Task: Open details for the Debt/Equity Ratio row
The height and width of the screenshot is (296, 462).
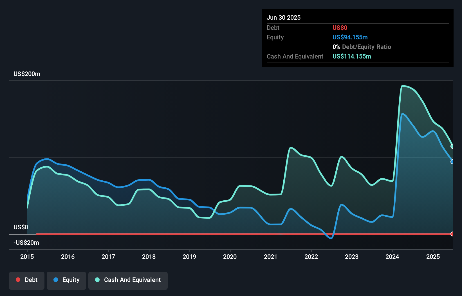Action: coord(362,47)
